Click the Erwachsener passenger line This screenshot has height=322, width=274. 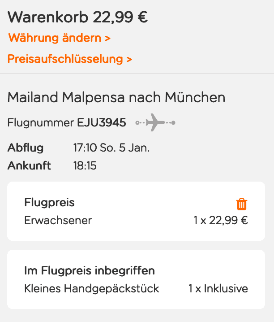(x=58, y=221)
